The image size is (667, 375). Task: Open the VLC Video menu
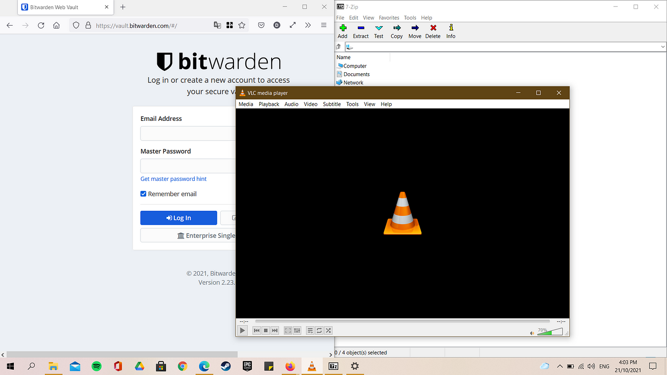[311, 104]
